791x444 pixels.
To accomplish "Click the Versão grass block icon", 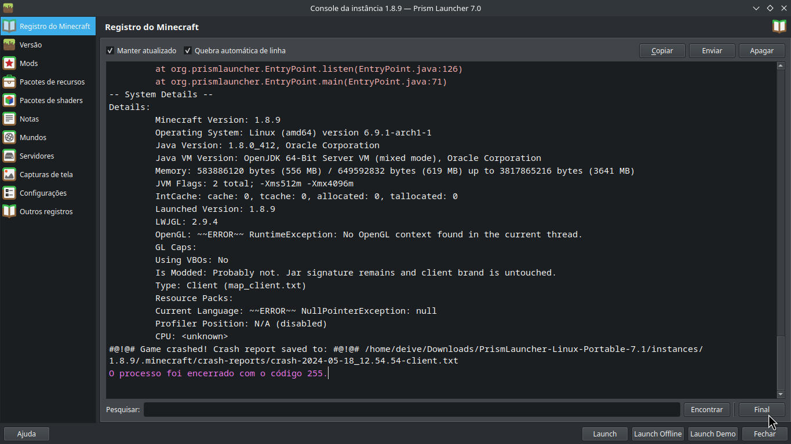I will pos(9,45).
